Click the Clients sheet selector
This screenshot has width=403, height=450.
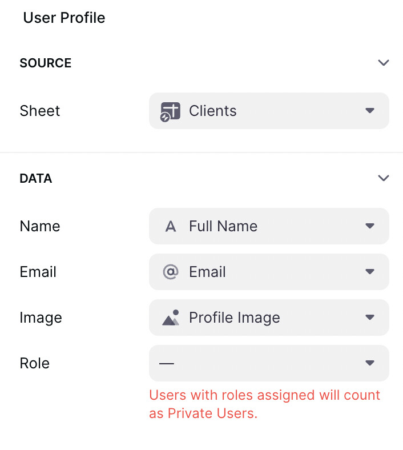click(269, 111)
